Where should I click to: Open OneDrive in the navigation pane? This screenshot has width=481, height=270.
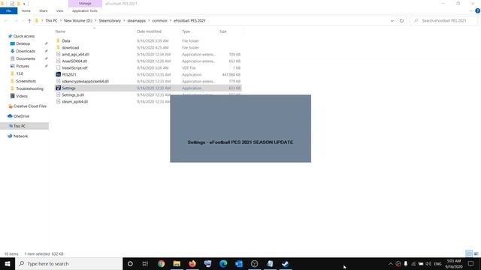pyautogui.click(x=21, y=116)
